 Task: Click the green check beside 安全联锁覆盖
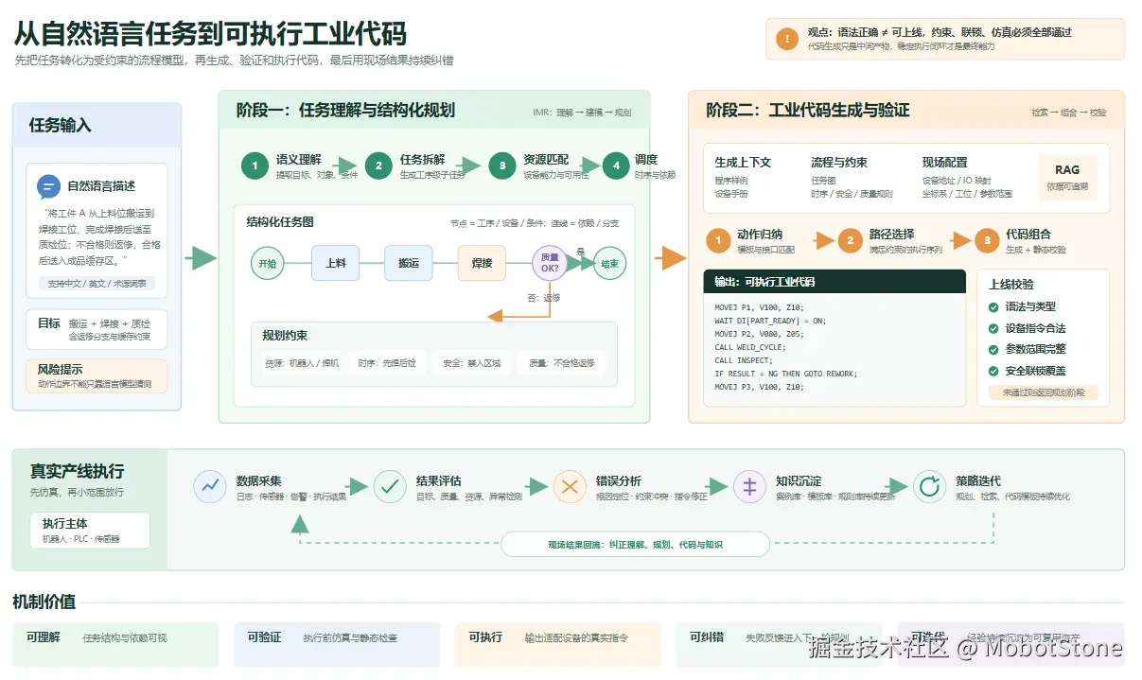pos(993,372)
